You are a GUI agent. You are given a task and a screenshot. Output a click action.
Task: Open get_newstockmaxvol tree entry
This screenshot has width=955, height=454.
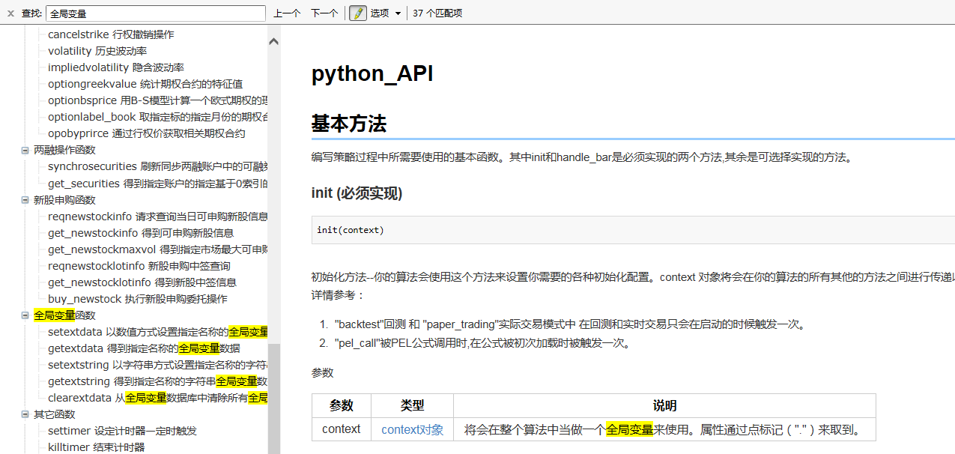point(158,249)
